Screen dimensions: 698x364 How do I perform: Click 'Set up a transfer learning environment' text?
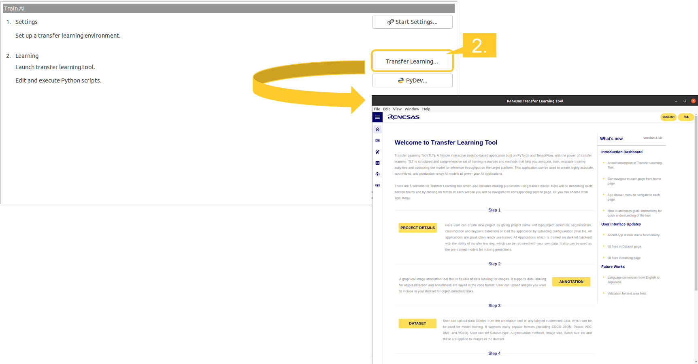coord(68,36)
